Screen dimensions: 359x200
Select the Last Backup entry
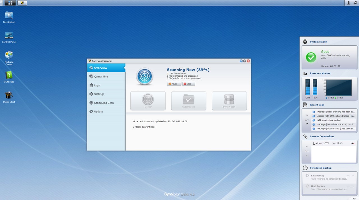coord(330,177)
